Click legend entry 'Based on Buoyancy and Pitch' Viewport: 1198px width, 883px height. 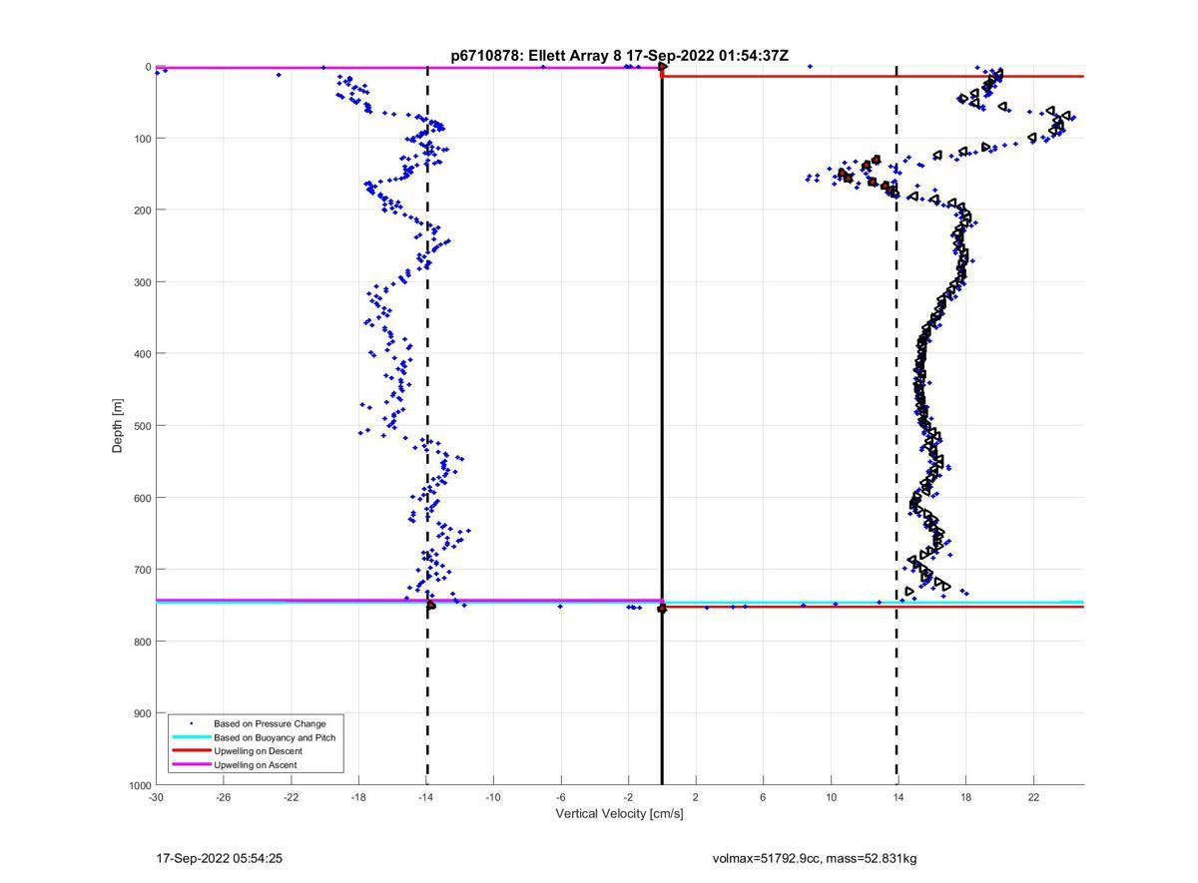click(x=275, y=737)
